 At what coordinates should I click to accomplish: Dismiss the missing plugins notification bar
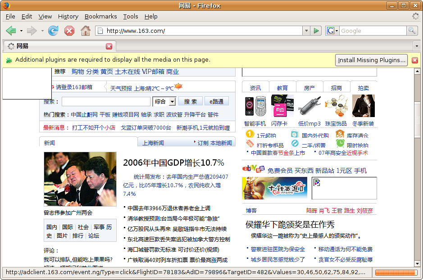(415, 60)
